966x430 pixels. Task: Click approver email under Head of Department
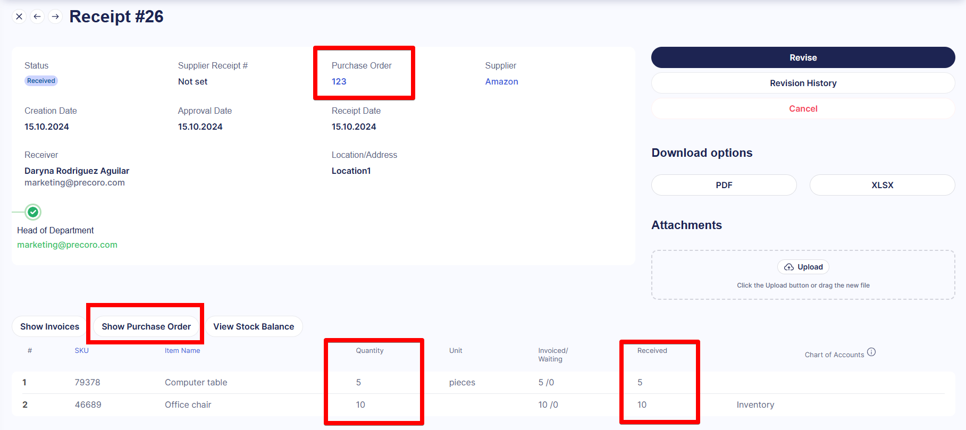[x=67, y=244]
